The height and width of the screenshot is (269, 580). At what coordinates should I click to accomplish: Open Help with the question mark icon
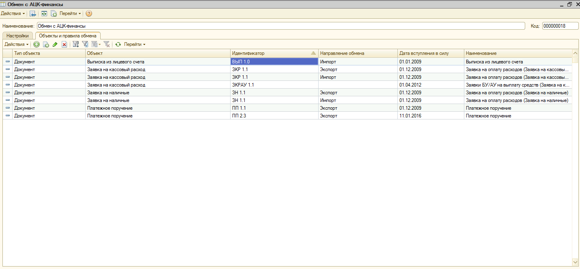click(89, 13)
